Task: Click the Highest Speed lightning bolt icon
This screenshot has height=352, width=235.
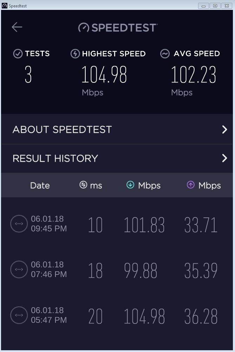Action: pos(75,54)
